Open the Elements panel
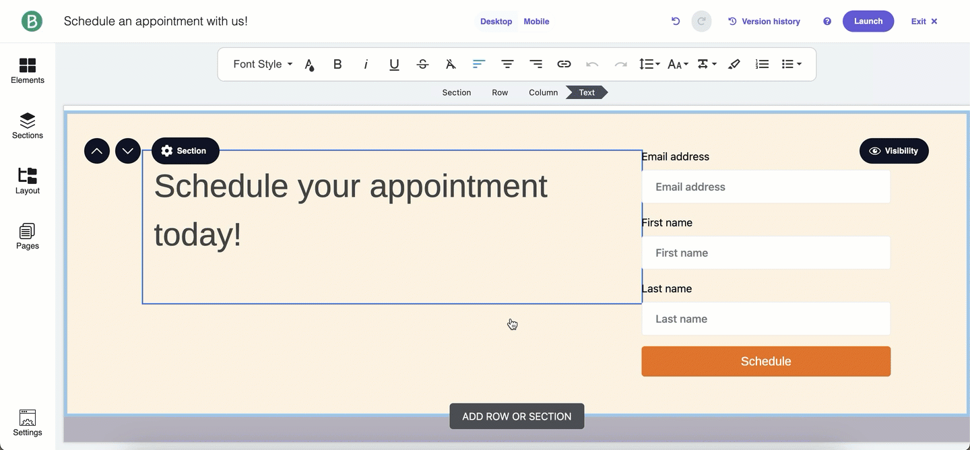The height and width of the screenshot is (450, 970). point(28,71)
